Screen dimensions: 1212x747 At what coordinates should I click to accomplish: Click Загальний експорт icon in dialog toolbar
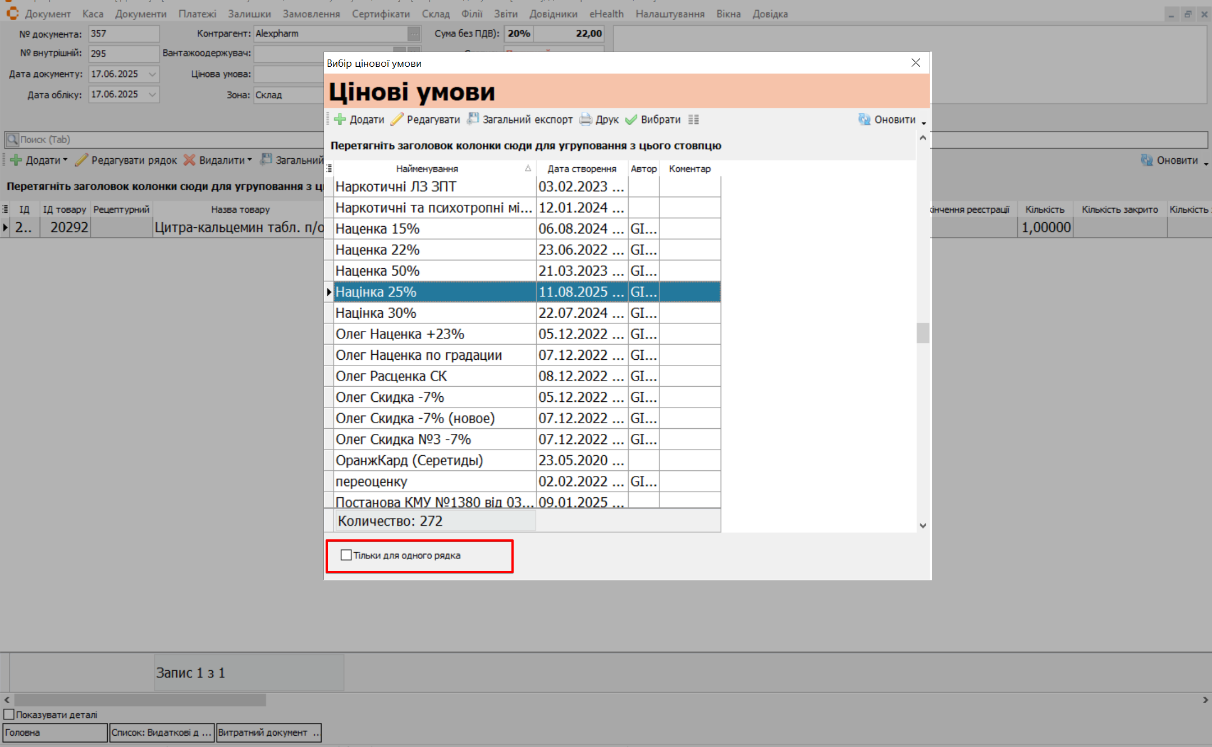coord(473,119)
